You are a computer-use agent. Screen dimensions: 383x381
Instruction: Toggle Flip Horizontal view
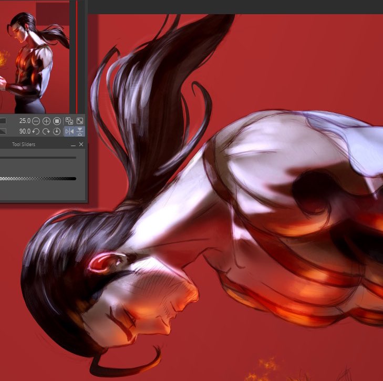[x=69, y=131]
